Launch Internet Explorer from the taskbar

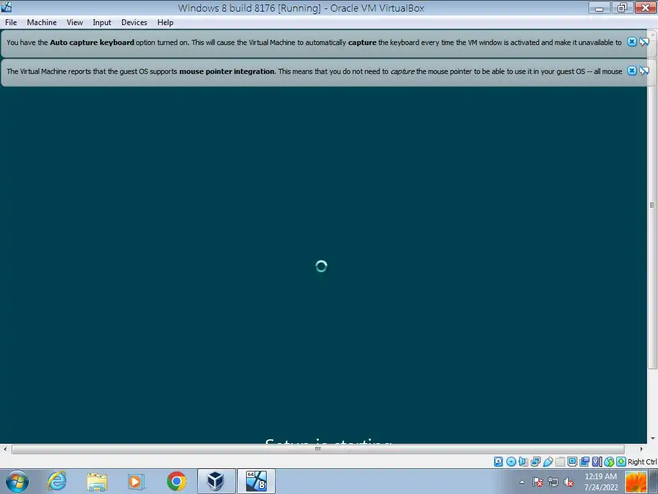pos(57,481)
